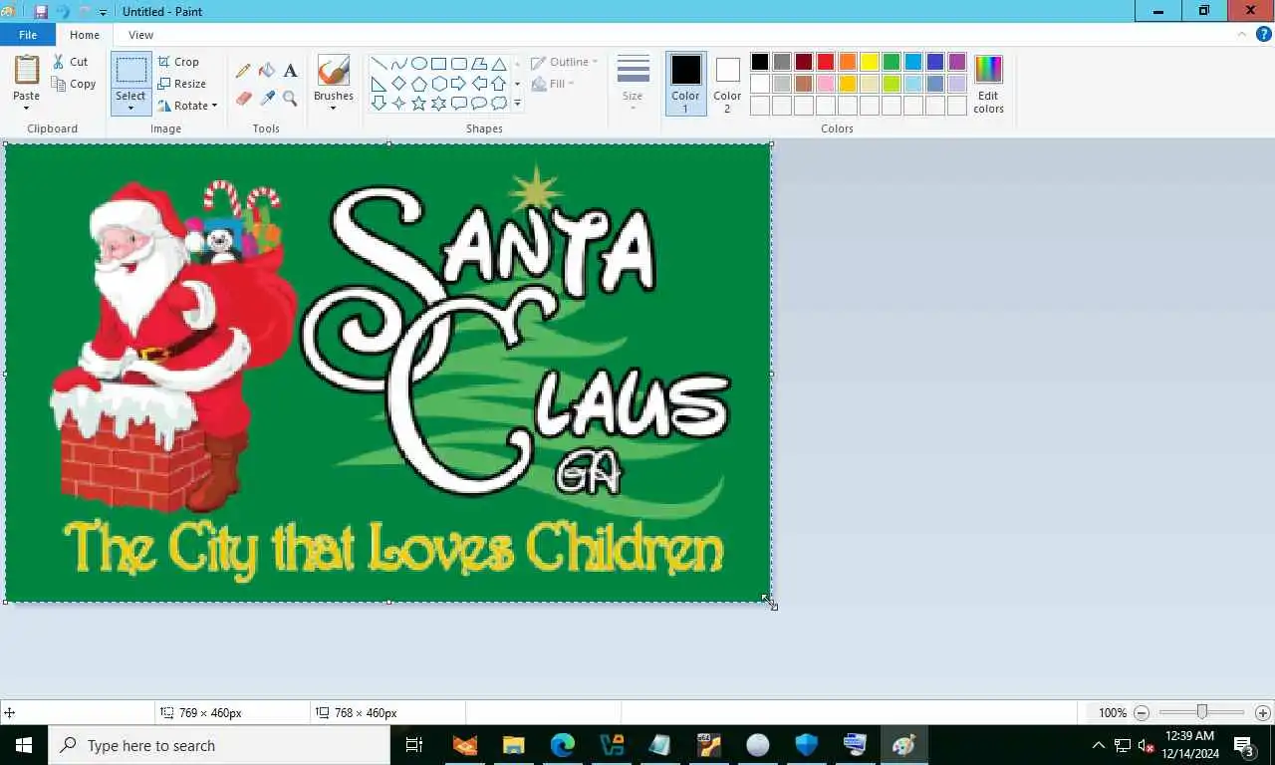Open the Edit colors dialog
Image resolution: width=1275 pixels, height=765 pixels.
pos(988,85)
